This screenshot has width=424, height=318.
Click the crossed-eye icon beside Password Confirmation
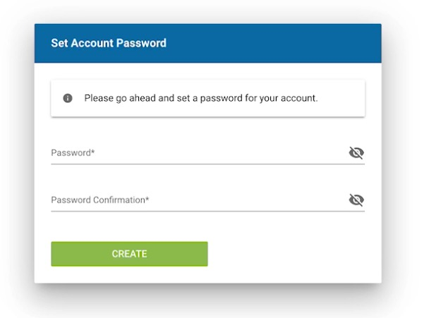356,200
